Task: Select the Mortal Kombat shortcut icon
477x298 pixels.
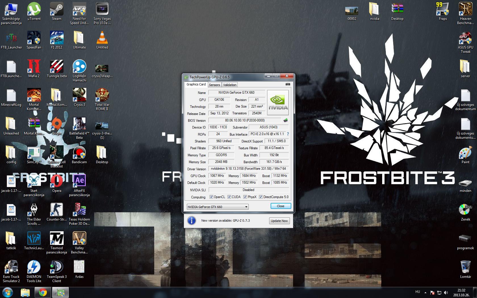Action: 34,99
